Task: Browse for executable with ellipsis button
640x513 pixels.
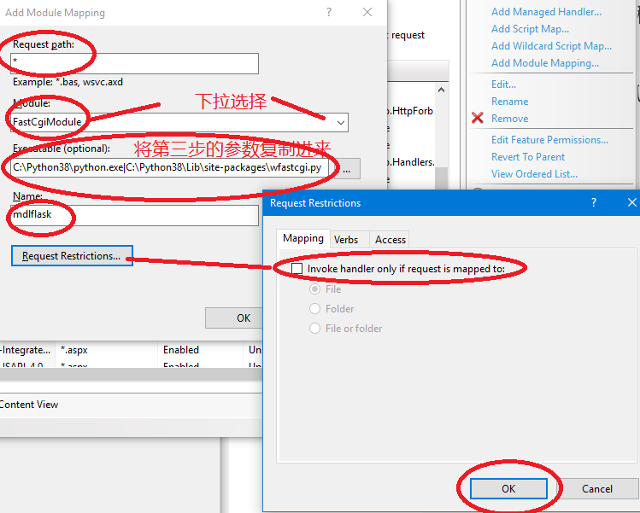Action: pos(347,168)
